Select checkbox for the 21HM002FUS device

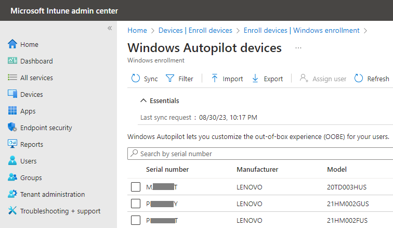tap(136, 220)
